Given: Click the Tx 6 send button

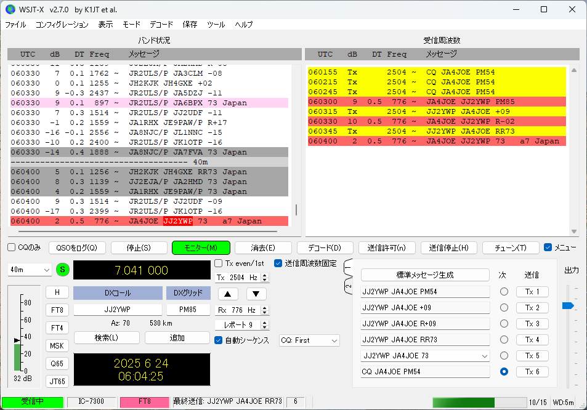Looking at the screenshot, I should pyautogui.click(x=532, y=371).
